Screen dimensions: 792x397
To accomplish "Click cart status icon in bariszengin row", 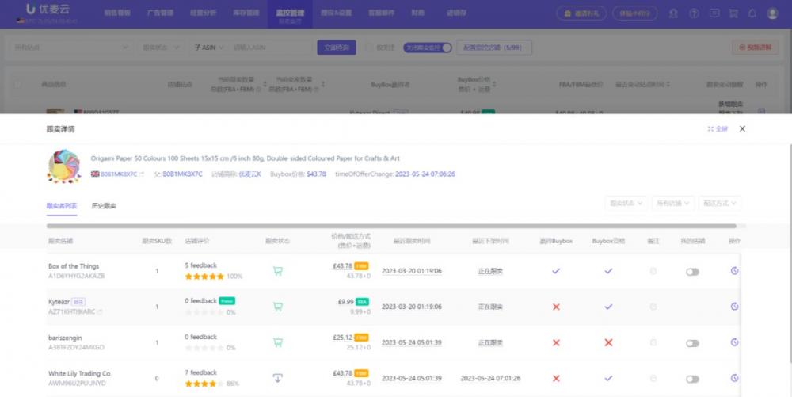I will 277,342.
